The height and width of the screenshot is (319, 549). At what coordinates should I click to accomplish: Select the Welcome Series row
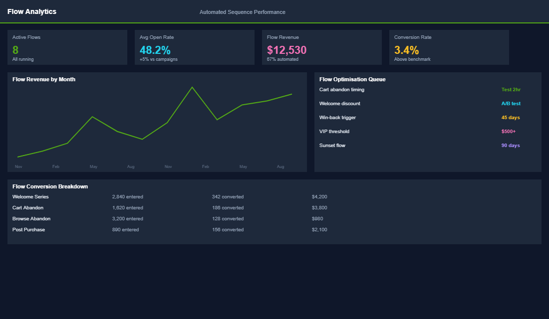tap(30, 196)
